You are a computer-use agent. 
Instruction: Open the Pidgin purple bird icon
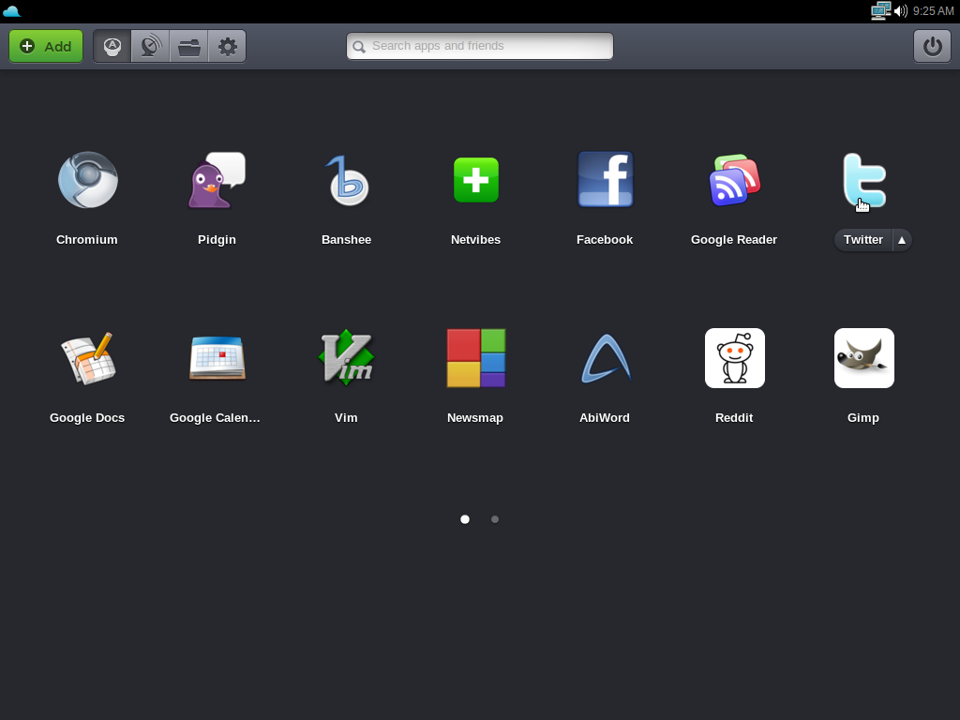point(217,180)
